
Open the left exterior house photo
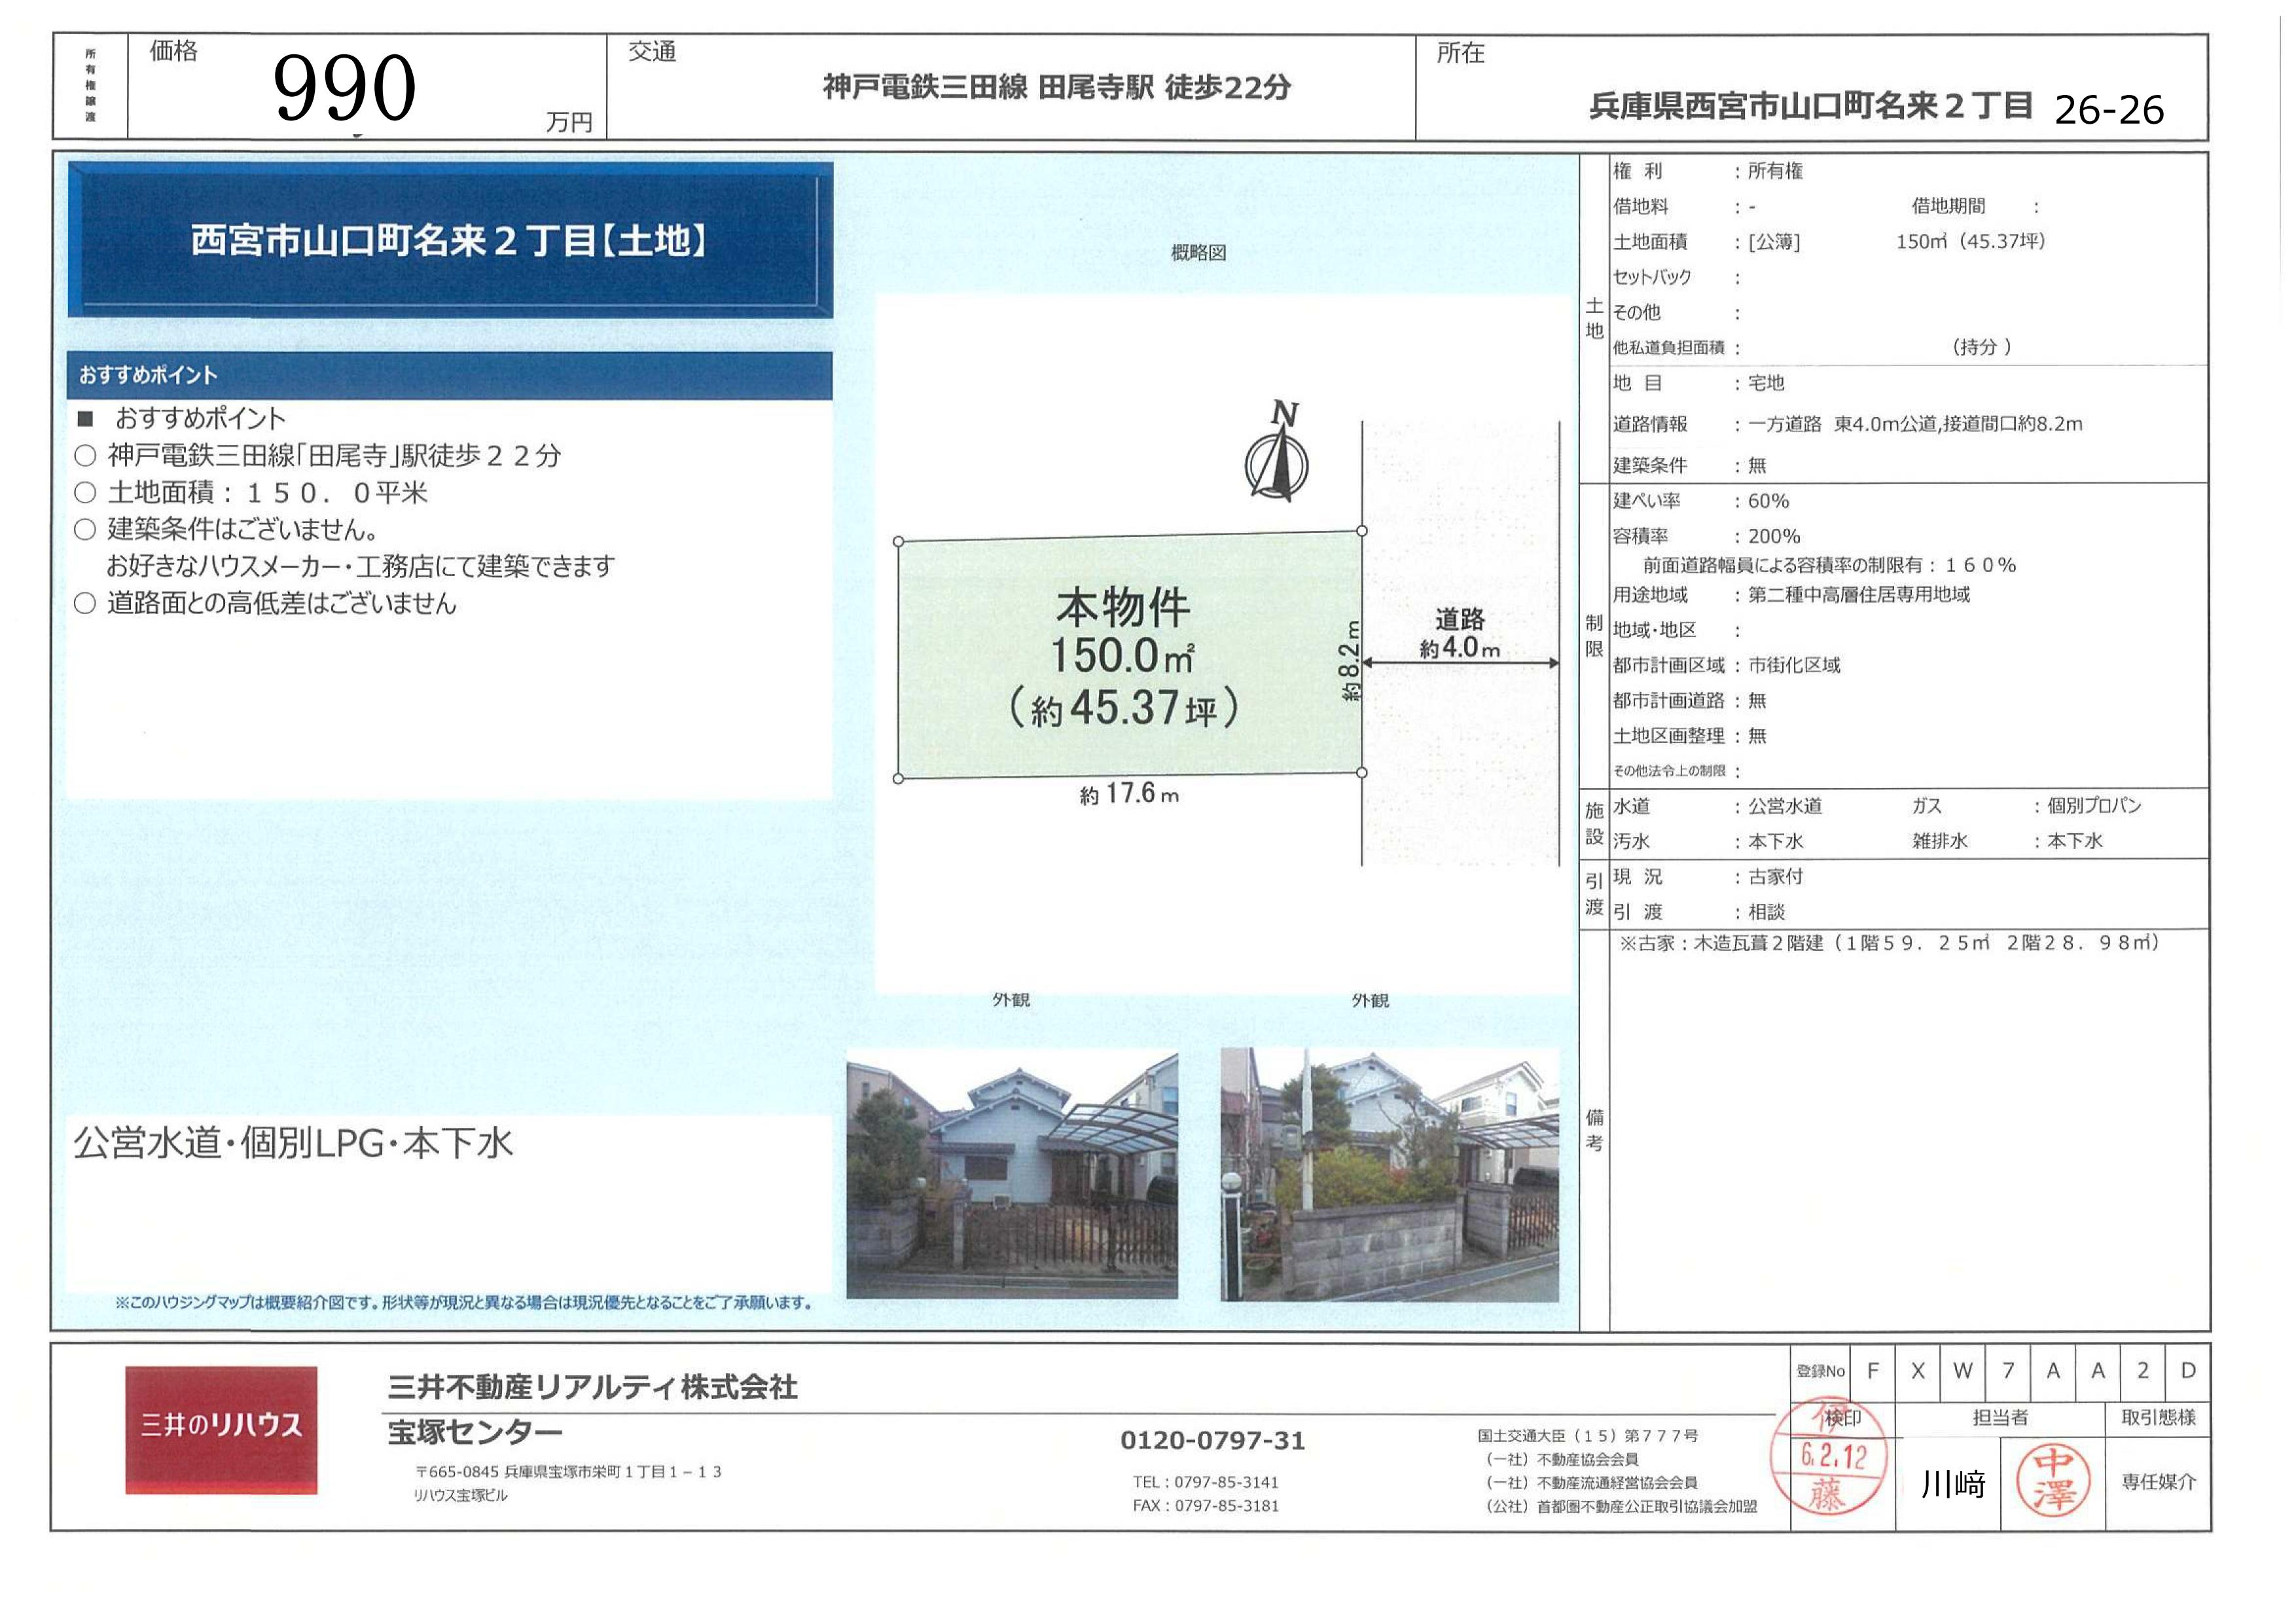[x=1011, y=1174]
